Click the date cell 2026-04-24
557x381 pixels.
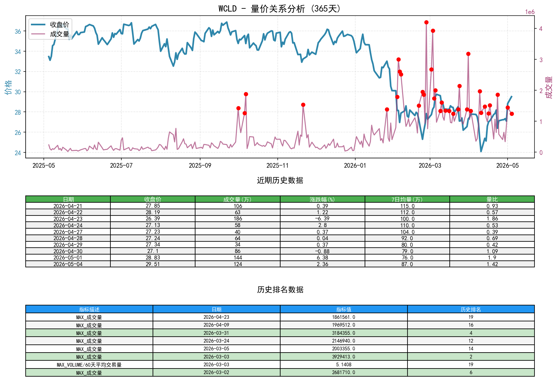68,225
